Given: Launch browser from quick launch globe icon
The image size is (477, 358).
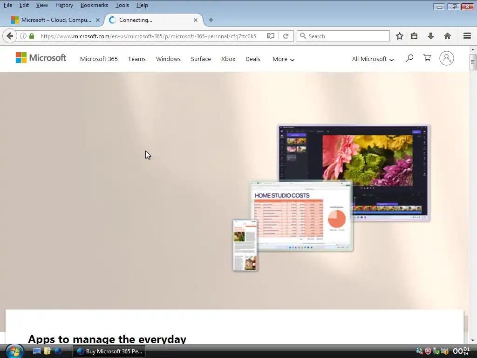Looking at the screenshot, I should 58,351.
